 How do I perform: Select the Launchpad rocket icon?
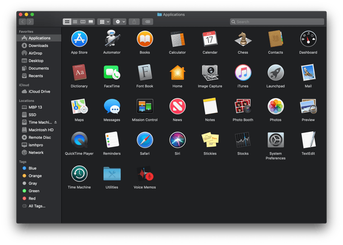275,73
